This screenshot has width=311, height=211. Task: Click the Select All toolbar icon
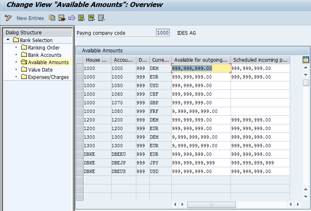coord(81,18)
